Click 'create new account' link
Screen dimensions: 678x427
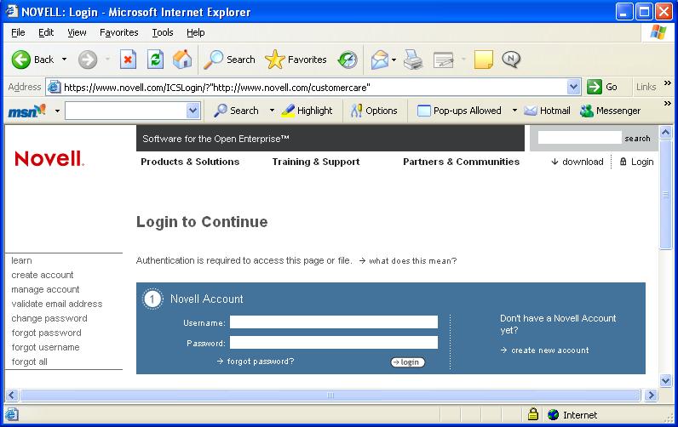click(x=545, y=350)
